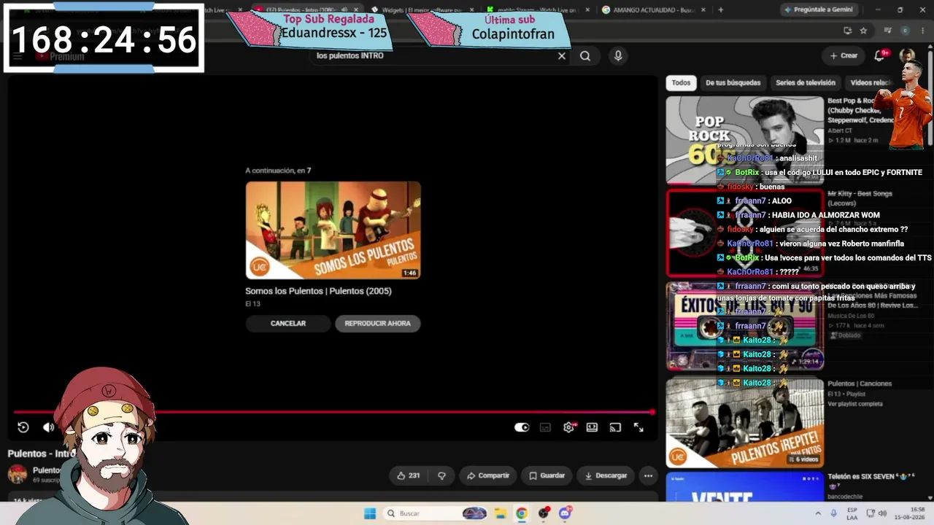Screen dimensions: 934x525
Task: Click the taskbar Buscar search box
Action: (436, 513)
